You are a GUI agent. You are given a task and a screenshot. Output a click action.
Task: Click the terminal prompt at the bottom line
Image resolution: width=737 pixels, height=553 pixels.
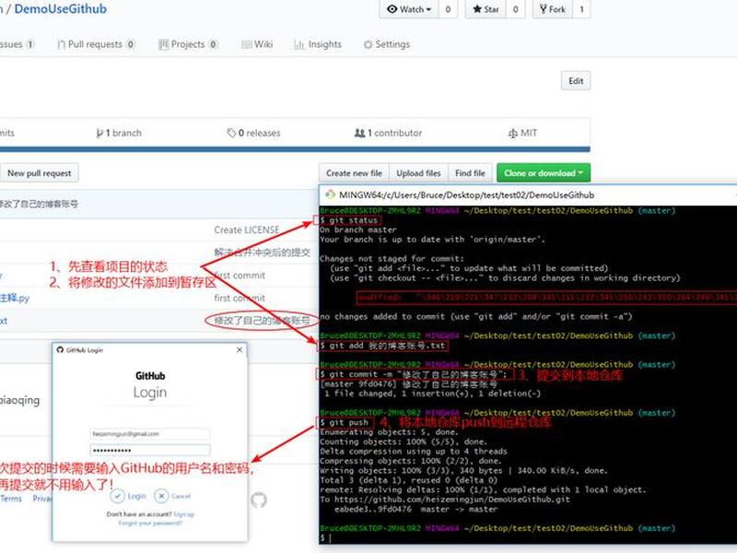click(x=327, y=538)
